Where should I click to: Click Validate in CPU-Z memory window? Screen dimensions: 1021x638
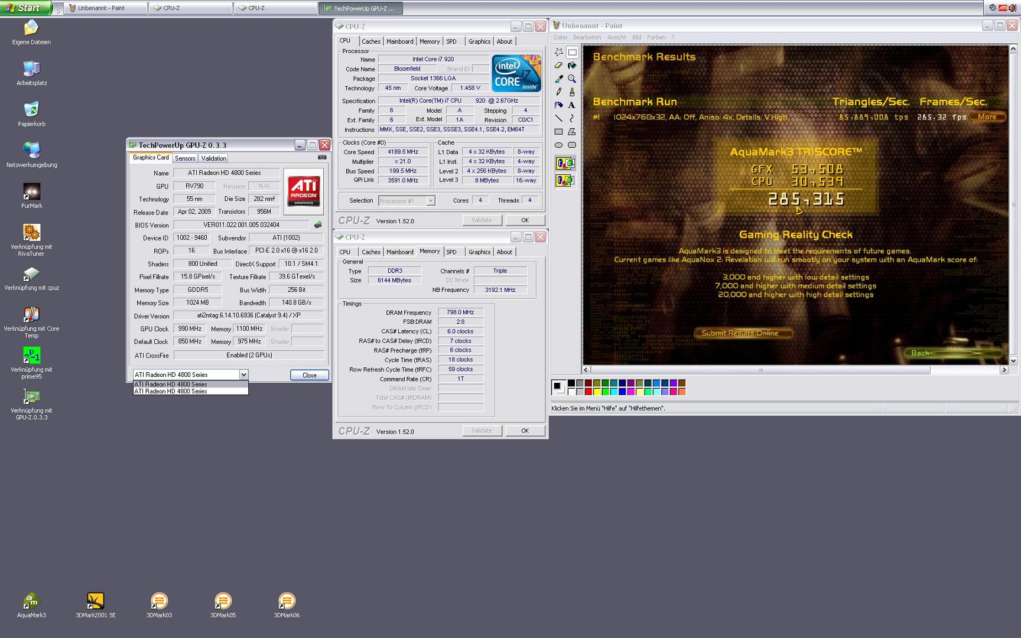click(482, 431)
